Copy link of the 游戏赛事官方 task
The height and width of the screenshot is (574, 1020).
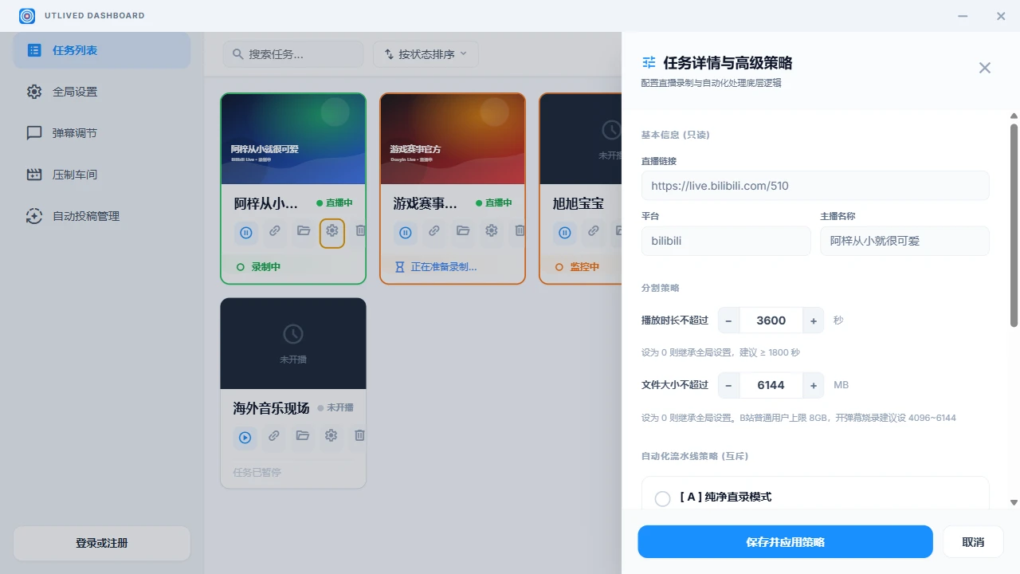[434, 232]
